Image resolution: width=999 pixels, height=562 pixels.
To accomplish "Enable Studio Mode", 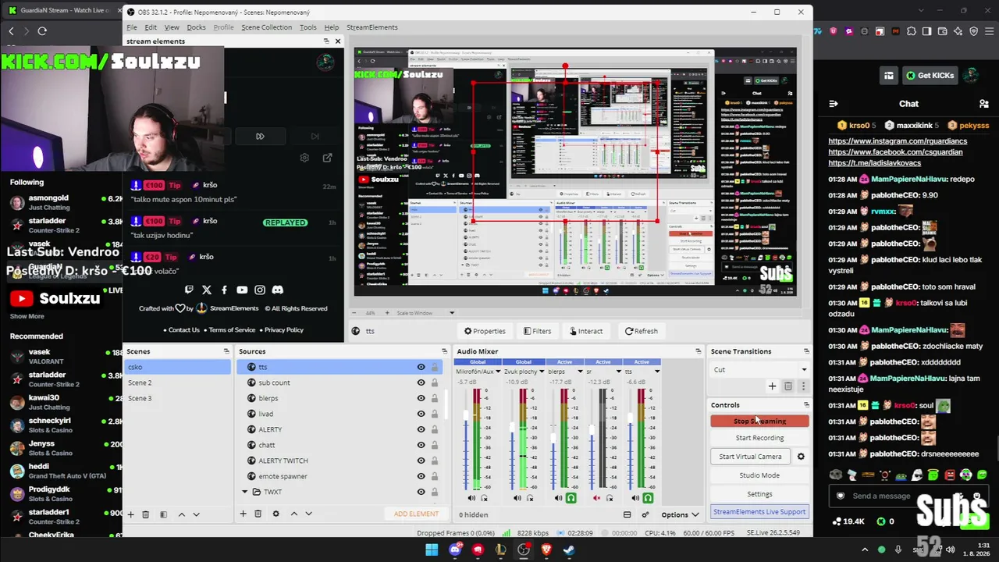I will point(759,475).
